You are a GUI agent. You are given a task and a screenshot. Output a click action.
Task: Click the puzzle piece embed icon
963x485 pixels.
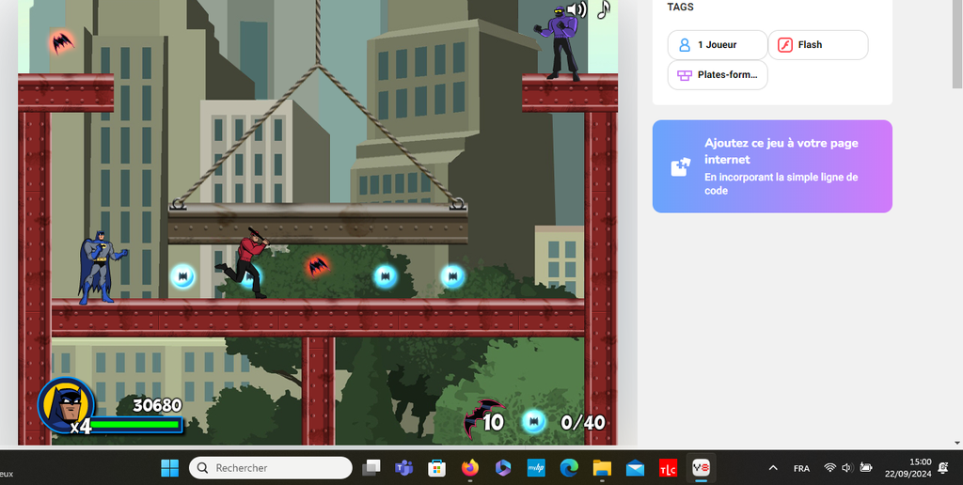[680, 167]
